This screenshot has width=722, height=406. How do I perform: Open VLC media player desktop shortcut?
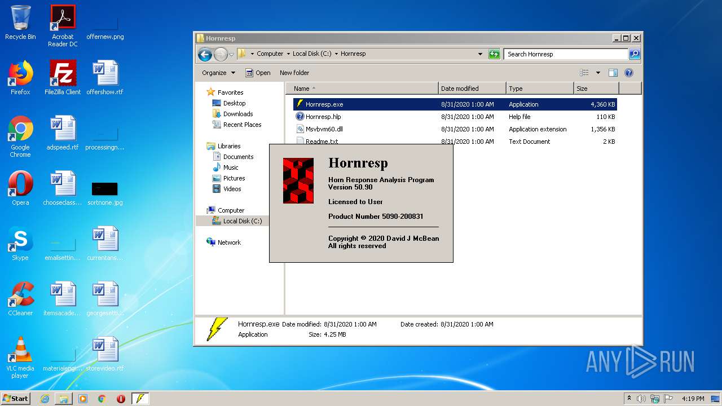[x=20, y=358]
